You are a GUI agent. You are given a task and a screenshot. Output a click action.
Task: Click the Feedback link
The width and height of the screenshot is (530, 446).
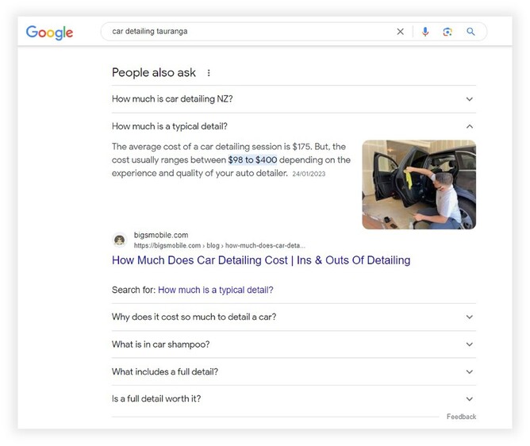click(461, 417)
